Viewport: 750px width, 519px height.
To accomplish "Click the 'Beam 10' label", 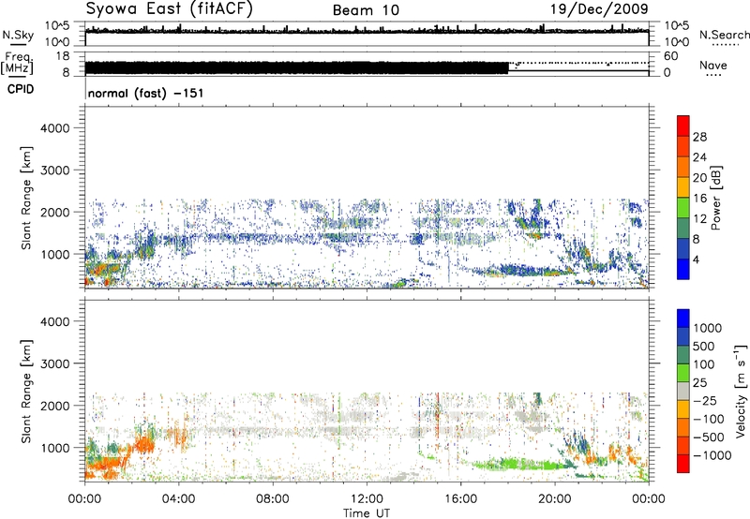I will click(x=366, y=10).
